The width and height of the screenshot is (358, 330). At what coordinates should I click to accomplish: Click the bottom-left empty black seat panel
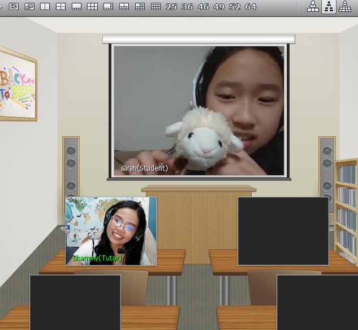[x=75, y=302]
